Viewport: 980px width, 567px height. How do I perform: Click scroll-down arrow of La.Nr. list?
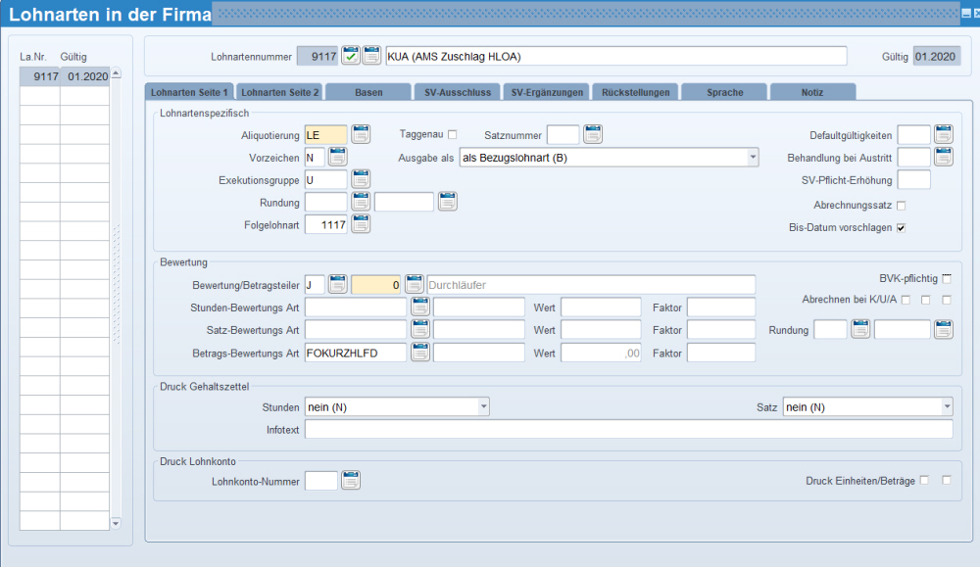tap(116, 523)
